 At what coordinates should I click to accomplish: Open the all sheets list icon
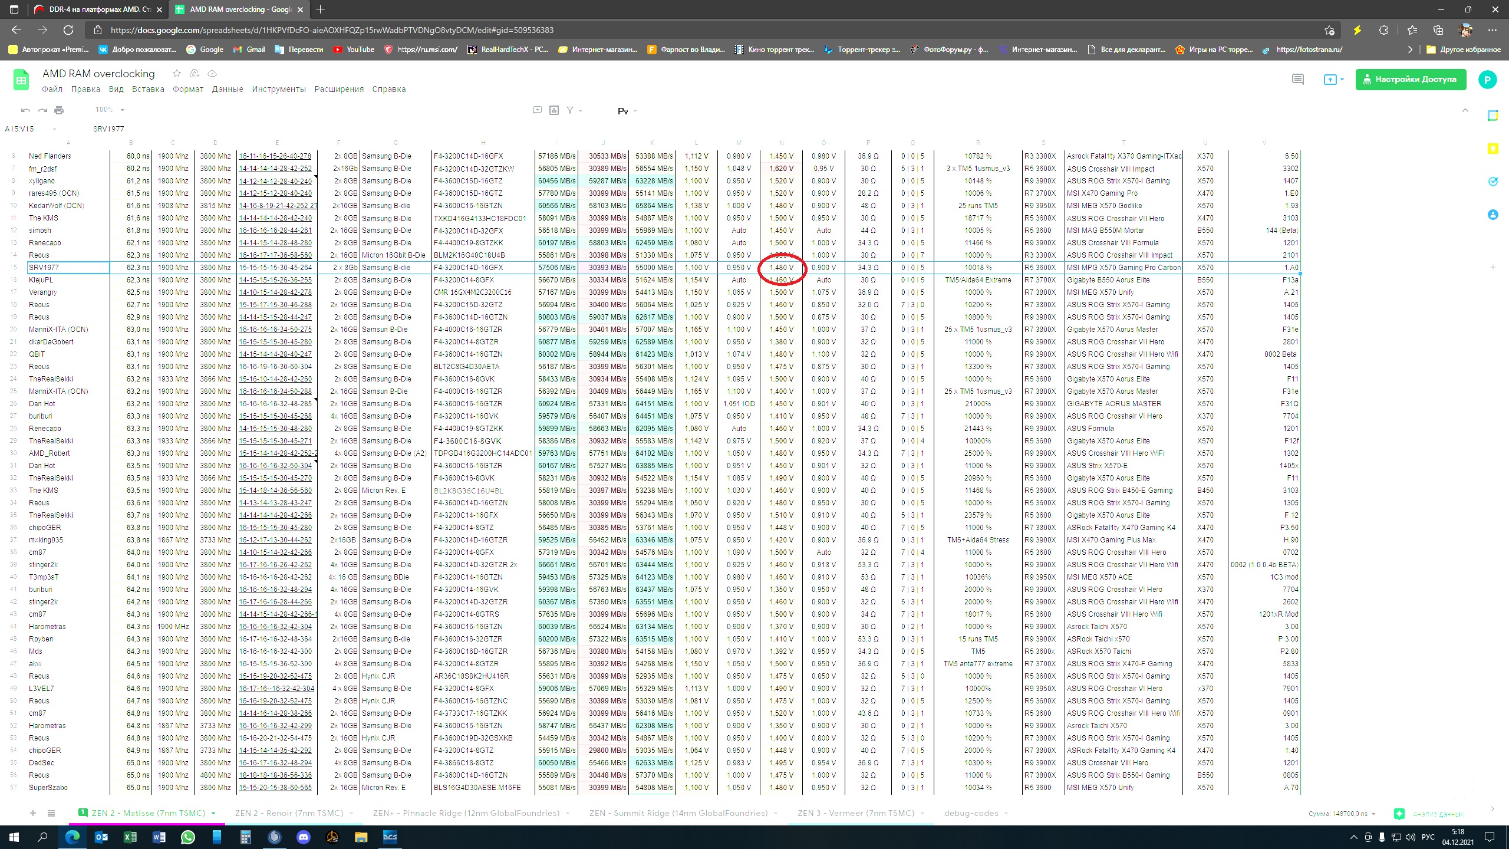click(x=51, y=813)
